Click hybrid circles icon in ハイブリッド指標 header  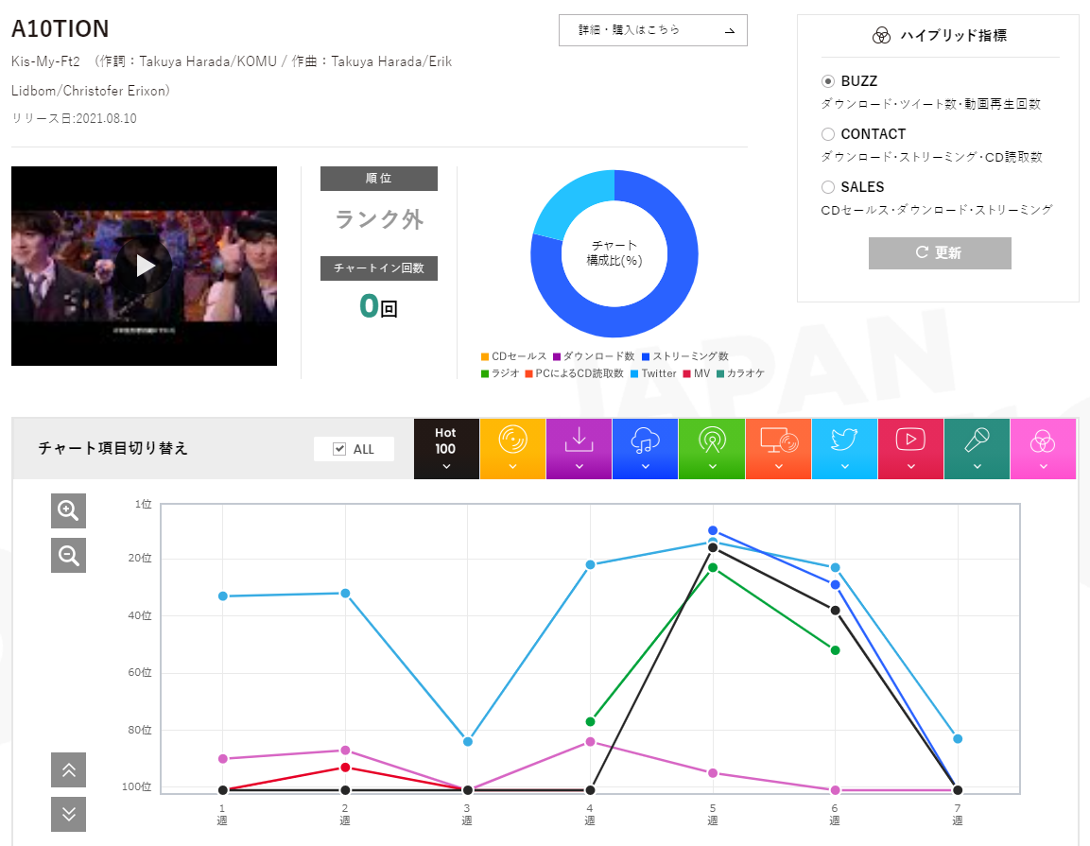click(881, 36)
